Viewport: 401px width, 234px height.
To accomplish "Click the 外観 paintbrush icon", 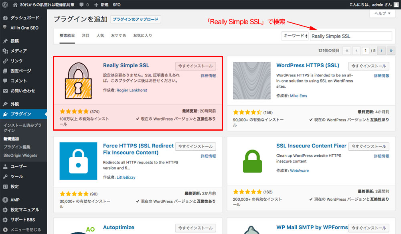I will pyautogui.click(x=5, y=104).
